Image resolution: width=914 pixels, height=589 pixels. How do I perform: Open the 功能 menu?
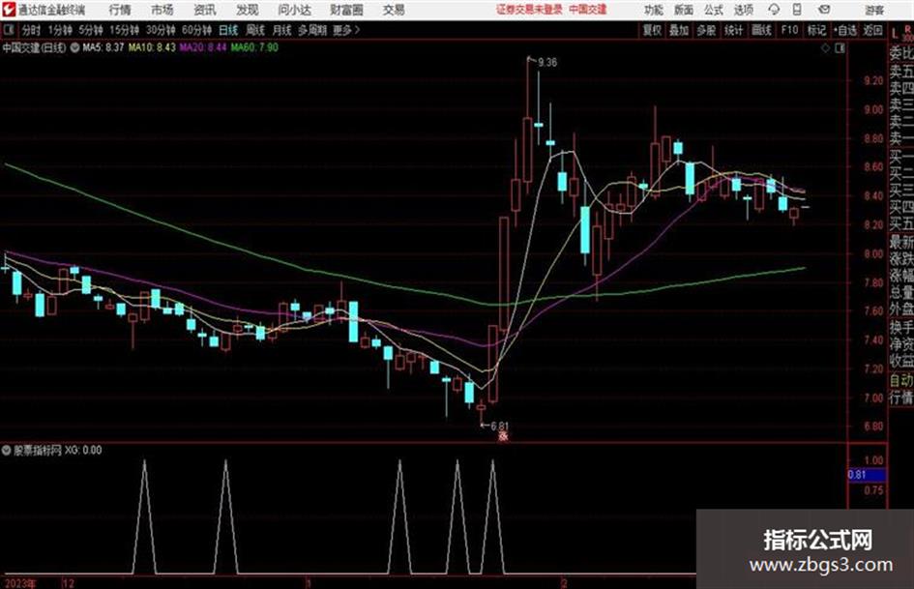point(654,10)
